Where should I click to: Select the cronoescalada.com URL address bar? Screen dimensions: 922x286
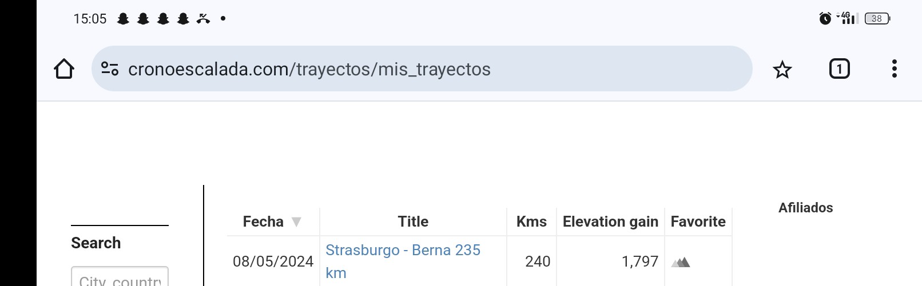pos(422,69)
